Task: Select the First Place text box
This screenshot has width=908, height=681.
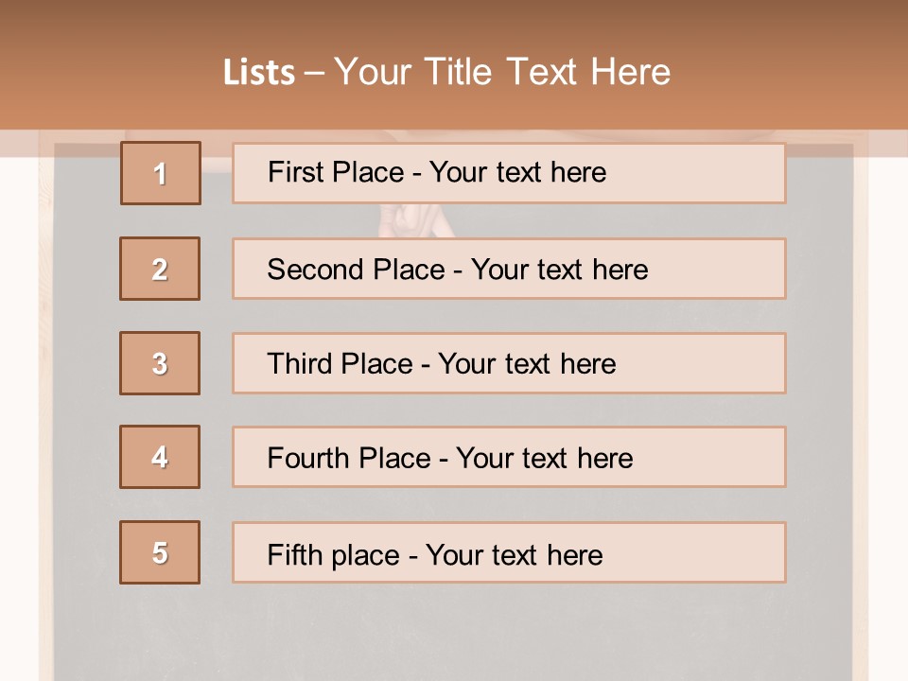Action: point(509,173)
